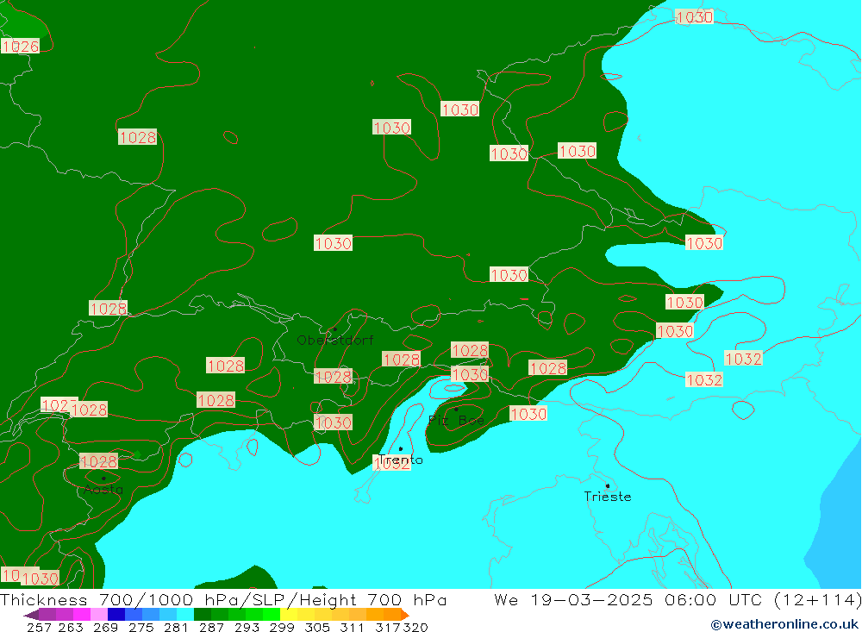Click the '(12+114)' forecast run text
The image size is (862, 632).
817,599
